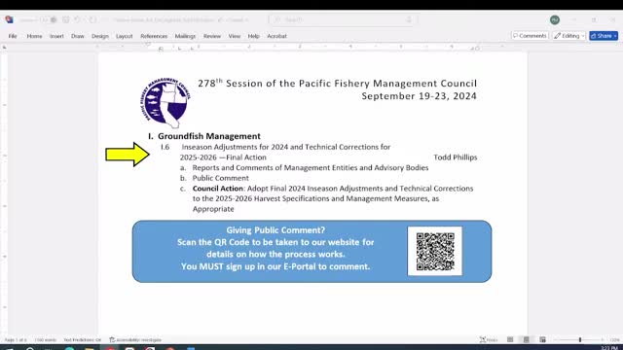
Task: Adjust the zoom slider handle
Action: [580, 339]
